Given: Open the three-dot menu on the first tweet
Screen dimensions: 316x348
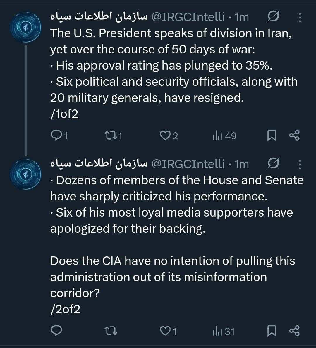Looking at the screenshot, I should point(299,17).
